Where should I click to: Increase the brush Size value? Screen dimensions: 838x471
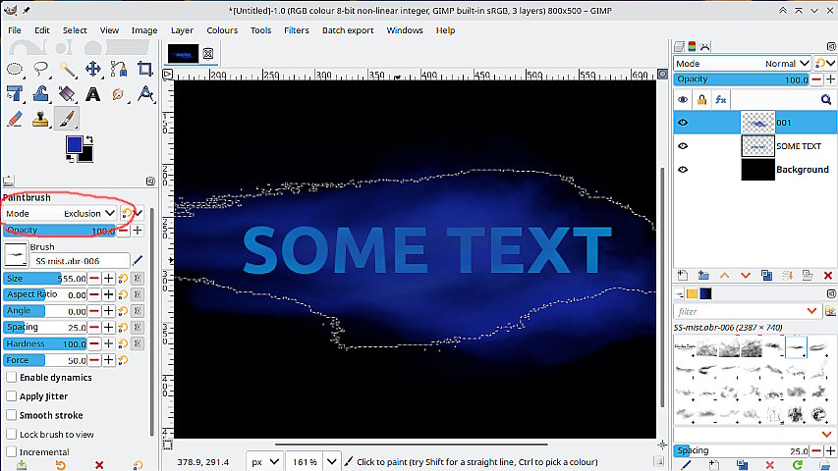(108, 279)
